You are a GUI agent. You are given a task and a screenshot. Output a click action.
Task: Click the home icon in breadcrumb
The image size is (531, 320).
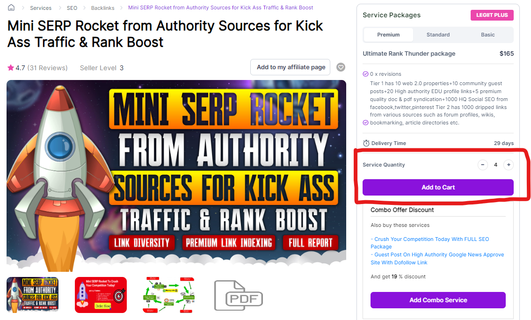tap(11, 7)
